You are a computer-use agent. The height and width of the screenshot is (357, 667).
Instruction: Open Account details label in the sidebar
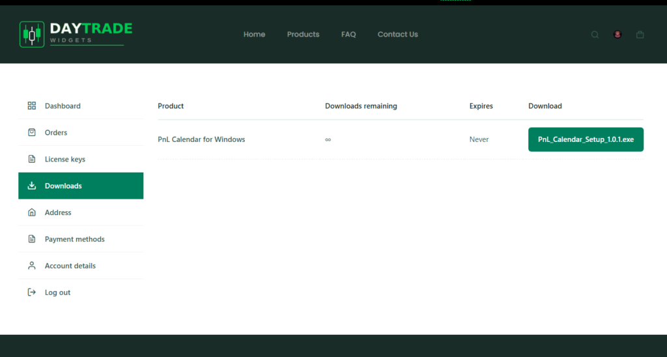point(70,266)
